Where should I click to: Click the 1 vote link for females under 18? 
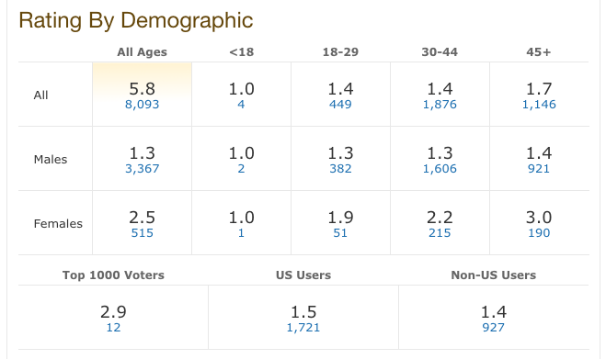pos(241,233)
